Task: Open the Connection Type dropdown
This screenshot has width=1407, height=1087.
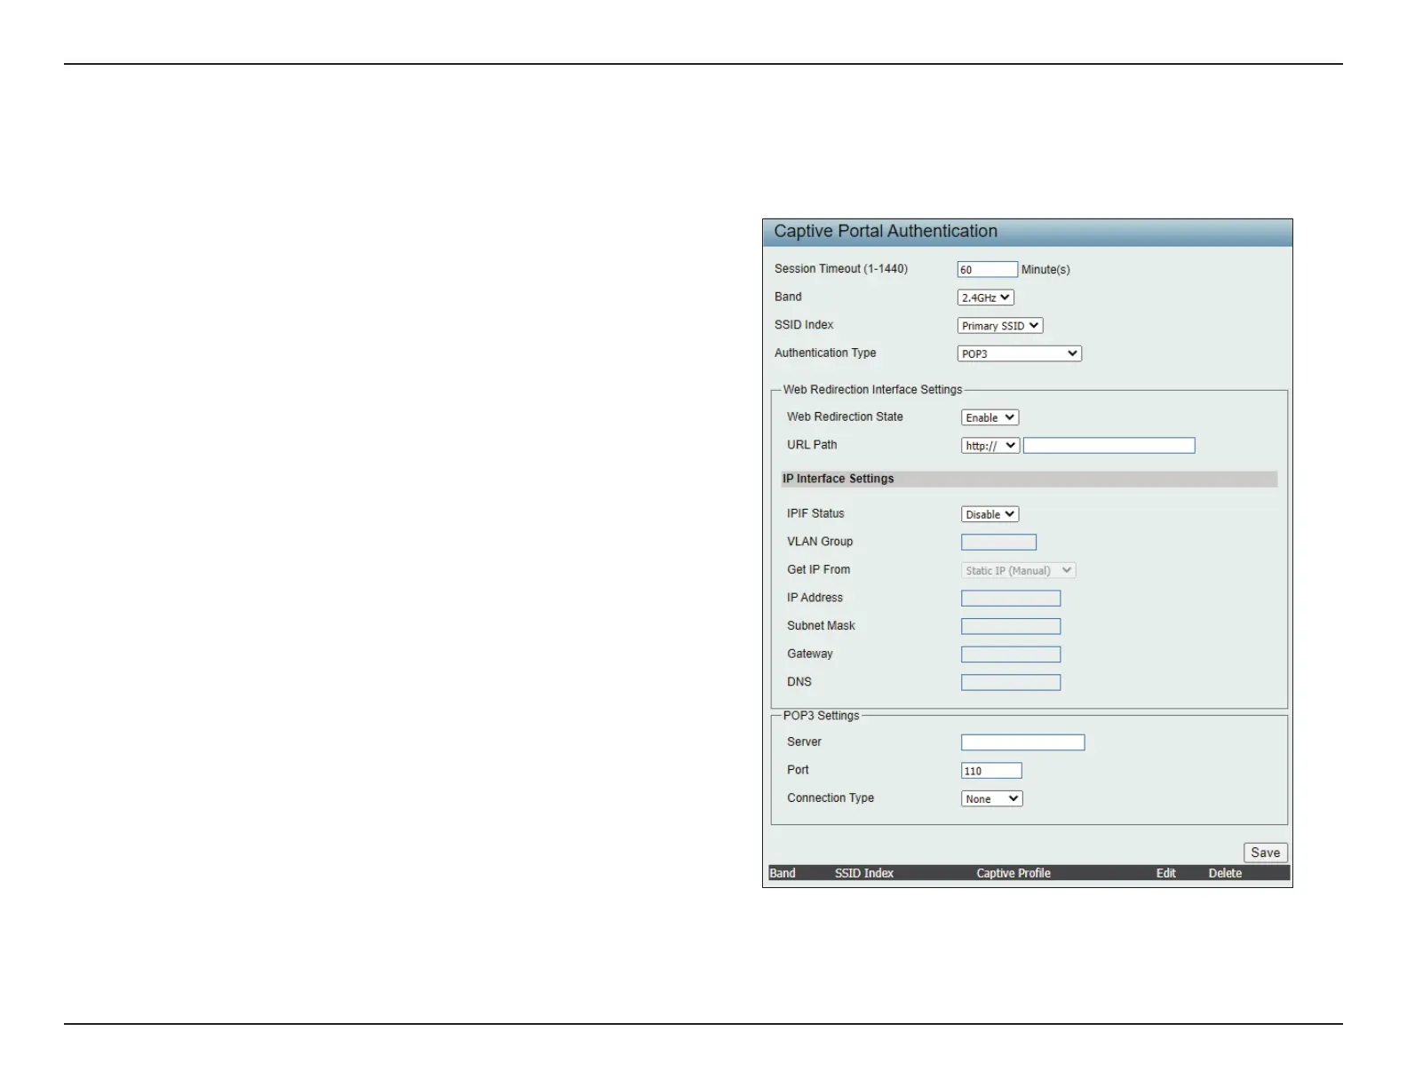Action: (991, 799)
